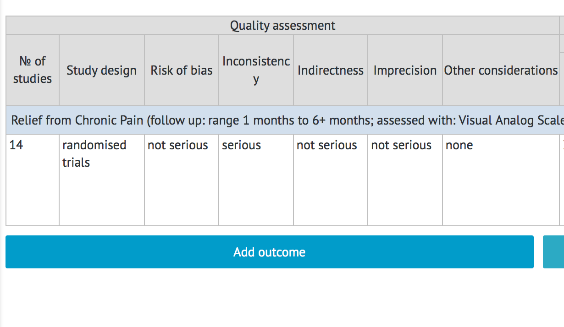Screen dimensions: 564x327
Task: Select the Indirectness column header
Action: 330,71
